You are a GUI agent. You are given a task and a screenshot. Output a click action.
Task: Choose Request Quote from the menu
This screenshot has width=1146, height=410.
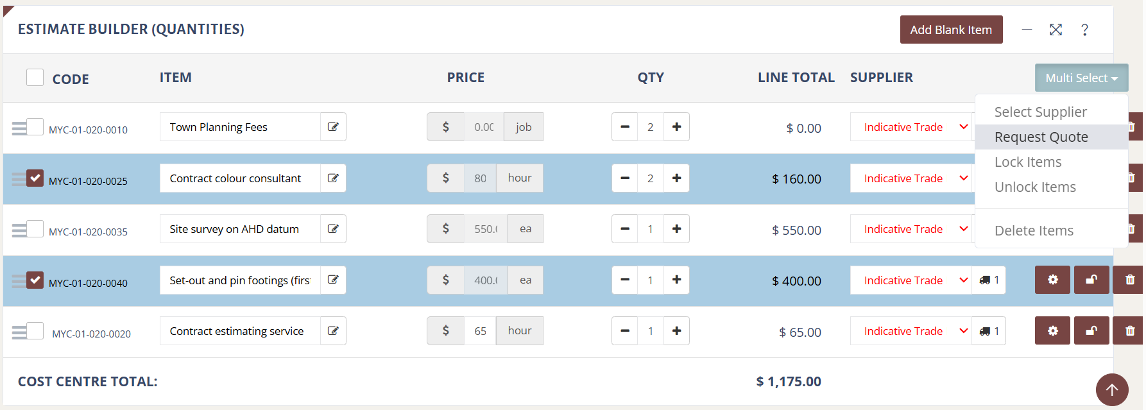1041,137
